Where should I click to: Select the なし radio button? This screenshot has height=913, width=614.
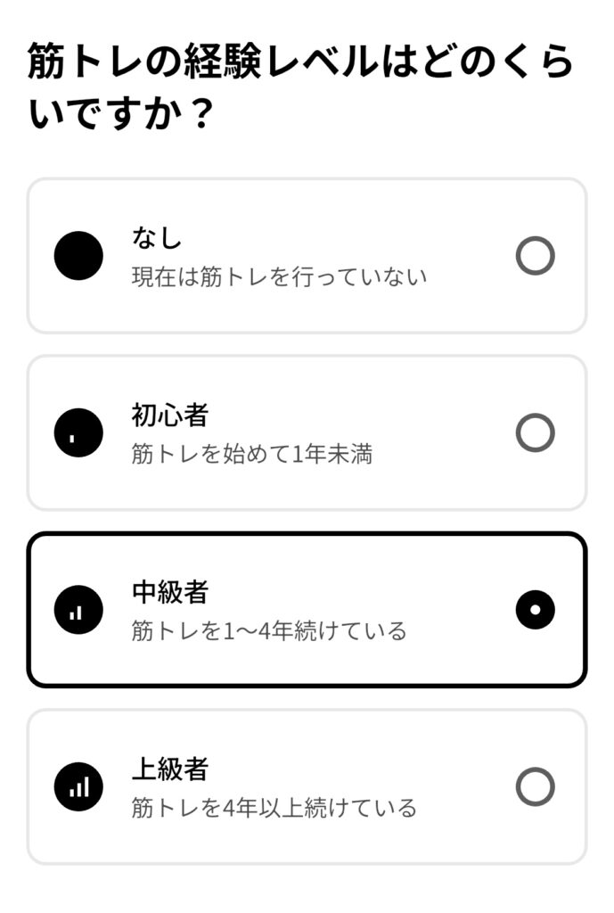(535, 256)
